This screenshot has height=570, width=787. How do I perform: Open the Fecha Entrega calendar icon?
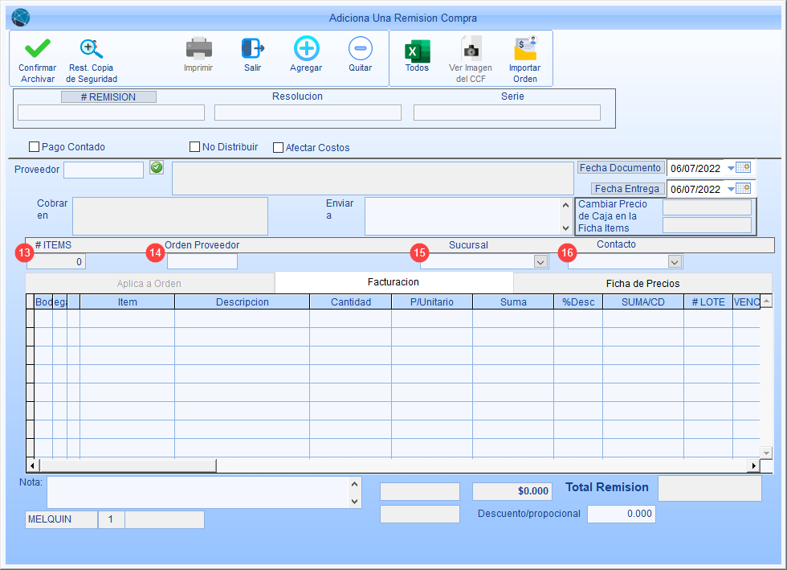(744, 188)
